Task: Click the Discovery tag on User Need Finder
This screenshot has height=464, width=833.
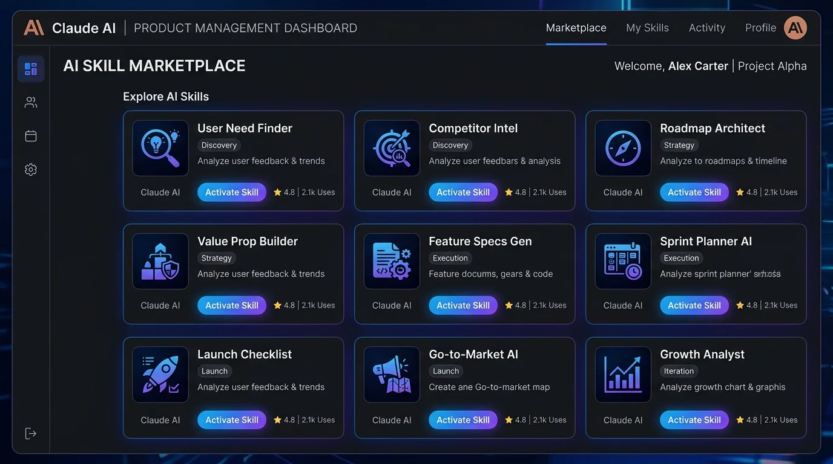Action: (219, 145)
